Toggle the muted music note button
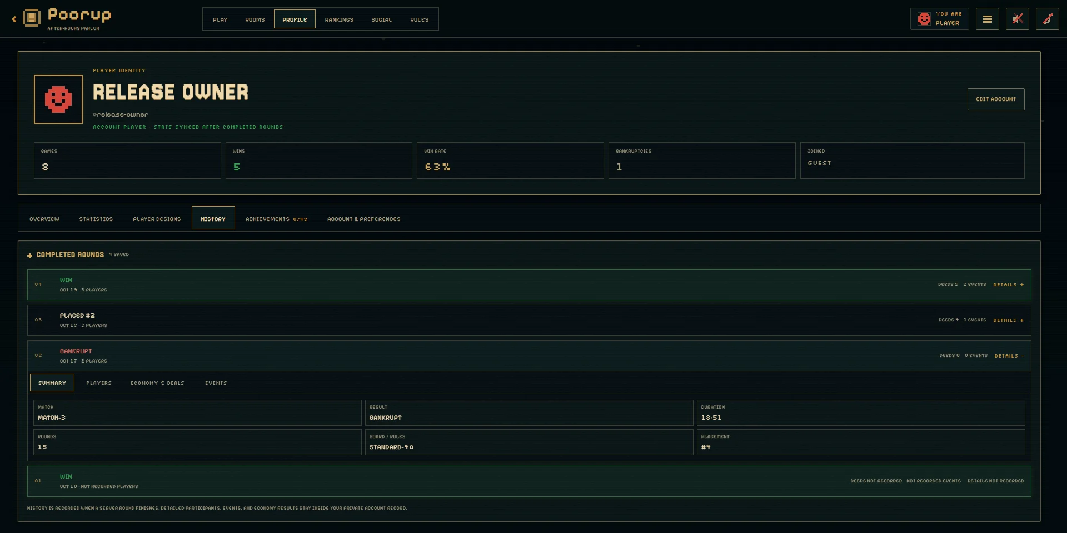Screen dimensions: 1067x533 point(1048,19)
